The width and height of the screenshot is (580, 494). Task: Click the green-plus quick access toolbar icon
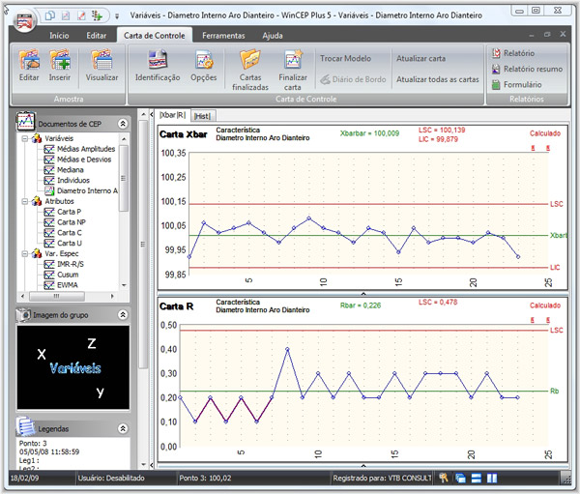click(x=97, y=15)
